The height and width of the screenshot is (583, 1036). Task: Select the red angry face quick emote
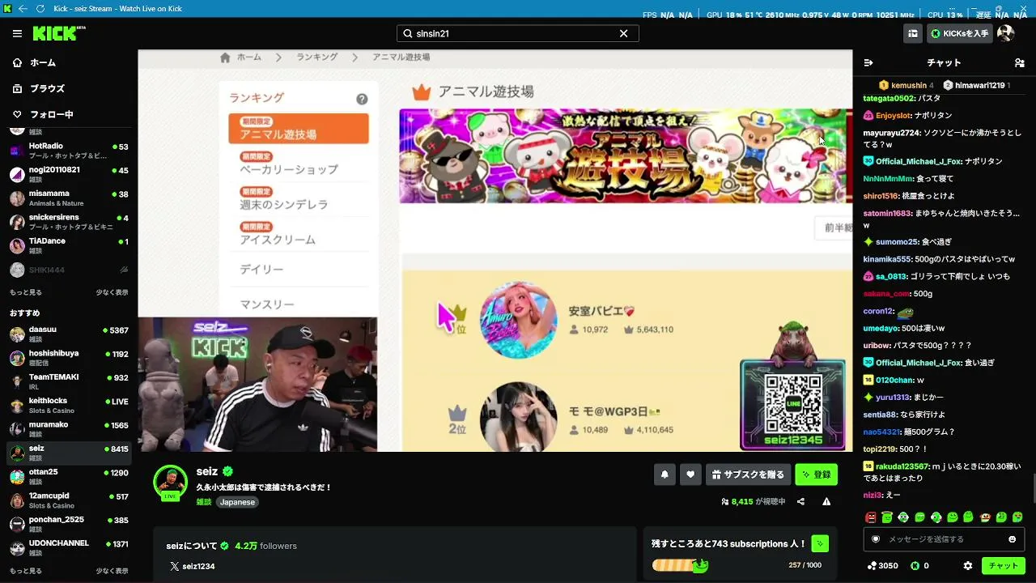[x=871, y=517]
